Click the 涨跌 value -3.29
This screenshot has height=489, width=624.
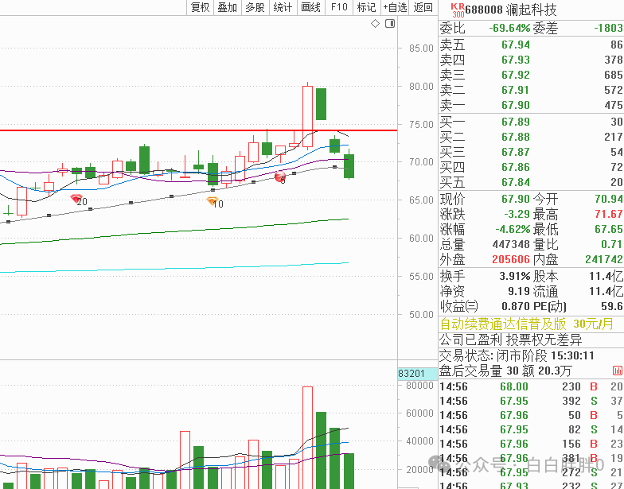tap(517, 214)
